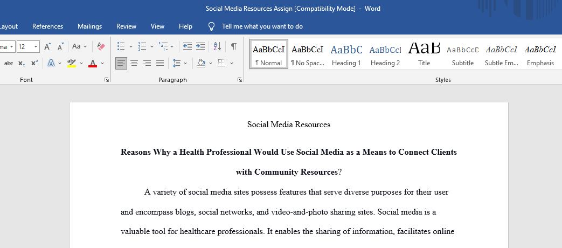Open Font dialog launcher
Image resolution: width=562 pixels, height=248 pixels.
[x=107, y=80]
